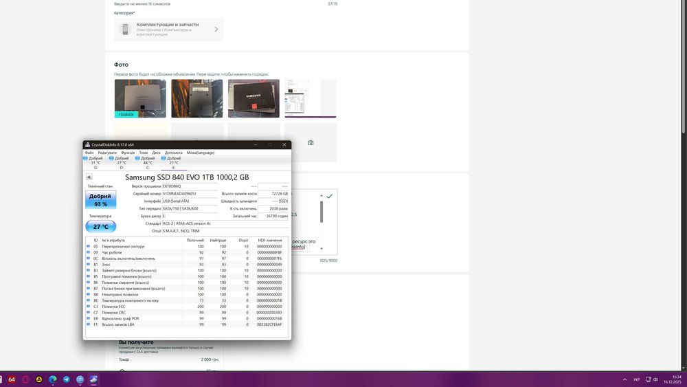Click Інтерфейс value USB (Serial ATA)
The height and width of the screenshot is (387, 687).
coord(190,201)
